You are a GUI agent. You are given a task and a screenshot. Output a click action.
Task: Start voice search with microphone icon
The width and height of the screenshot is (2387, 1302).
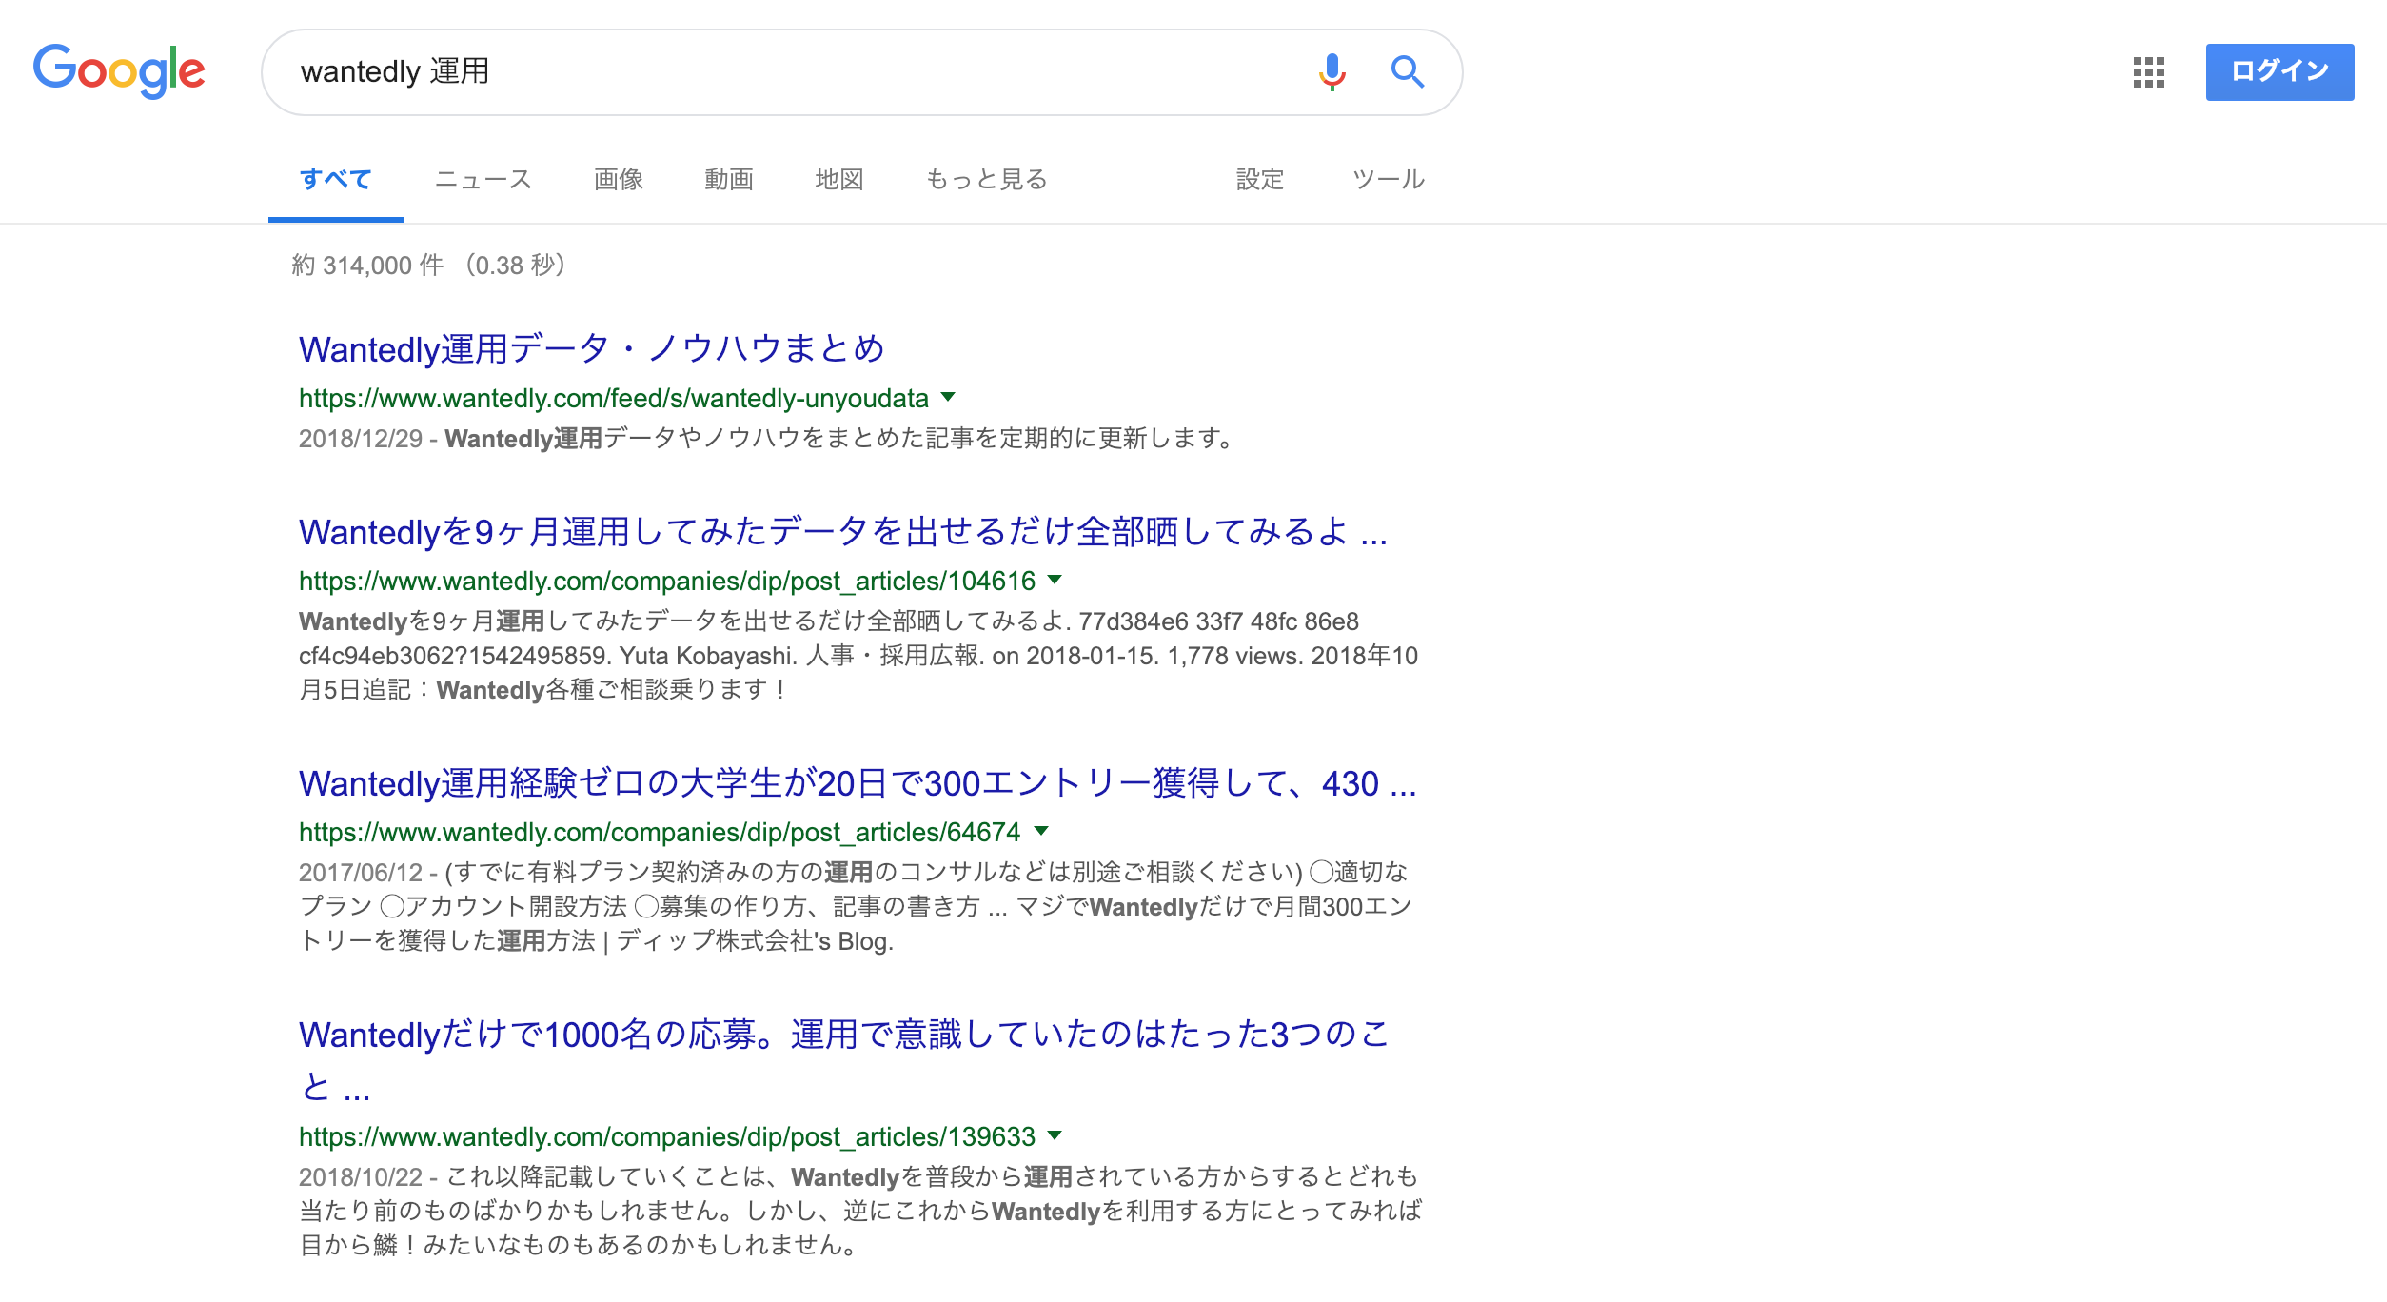(x=1332, y=71)
